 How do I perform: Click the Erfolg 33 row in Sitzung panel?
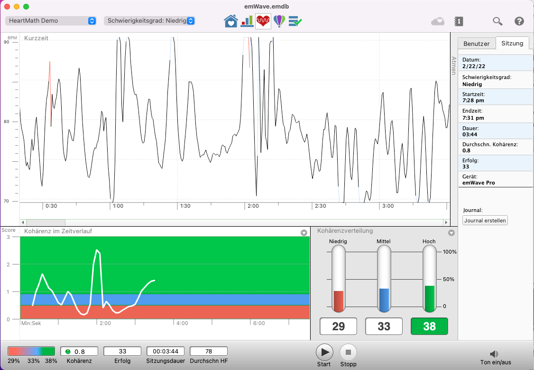(x=495, y=163)
